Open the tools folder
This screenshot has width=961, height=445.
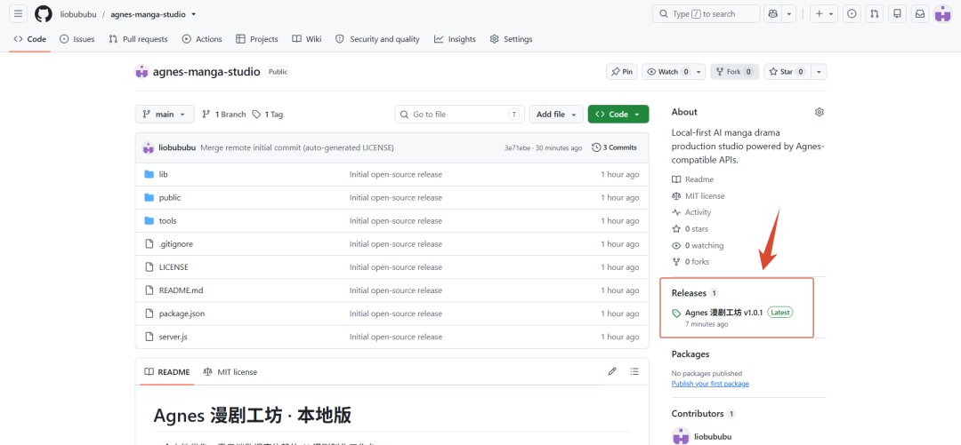[167, 221]
